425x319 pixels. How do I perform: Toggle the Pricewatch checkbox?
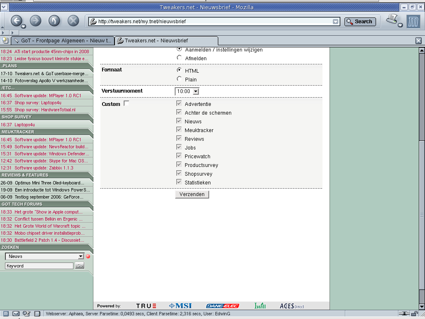pyautogui.click(x=179, y=156)
